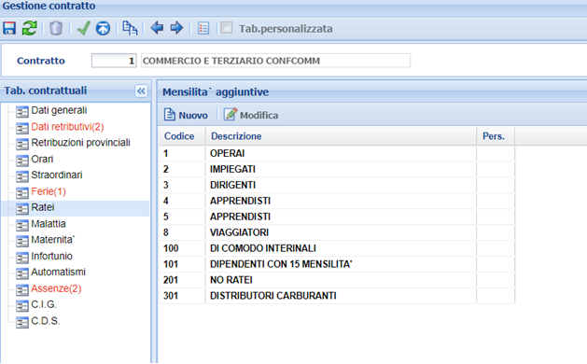Select the DI COMODO INTERINALI row

(x=337, y=248)
